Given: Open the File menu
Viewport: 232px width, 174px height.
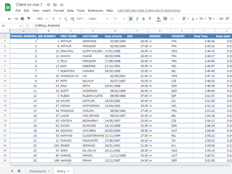Looking at the screenshot, I should (x=18, y=10).
